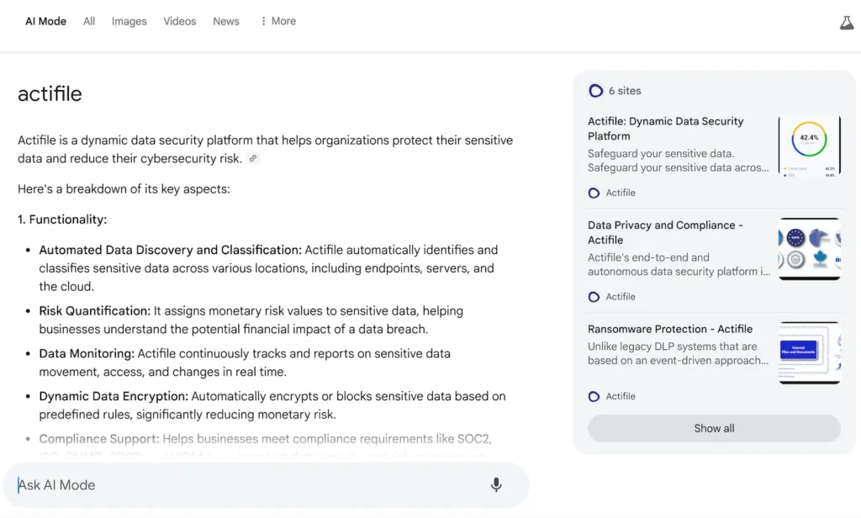Screen dimensions: 861x518
Task: Click '1. Functionality:' heading
Action: click(62, 219)
